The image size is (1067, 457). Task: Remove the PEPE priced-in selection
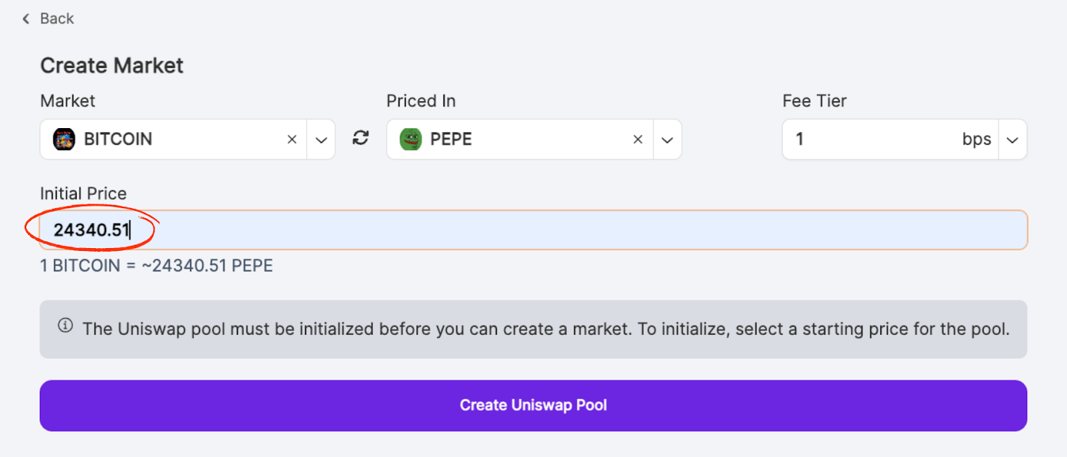click(x=638, y=139)
